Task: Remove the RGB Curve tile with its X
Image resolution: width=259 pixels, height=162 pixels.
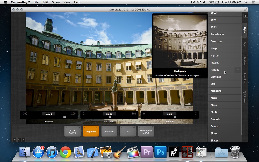Action: click(66, 127)
